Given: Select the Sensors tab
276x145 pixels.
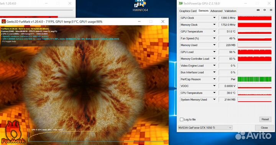Looking at the screenshot, I should (x=203, y=11).
